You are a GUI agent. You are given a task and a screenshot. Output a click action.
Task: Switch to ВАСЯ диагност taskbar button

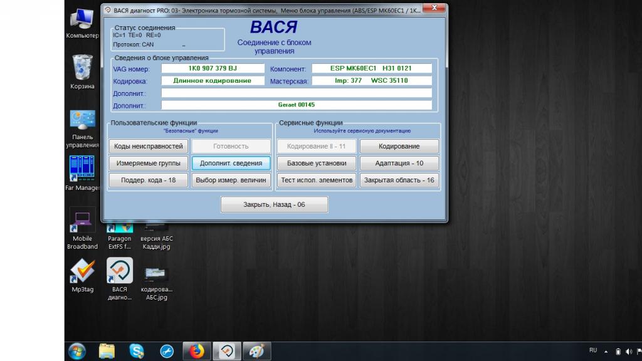(x=227, y=351)
